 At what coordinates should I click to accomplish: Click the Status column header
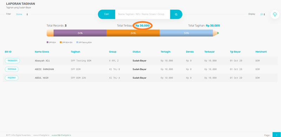pyautogui.click(x=137, y=52)
